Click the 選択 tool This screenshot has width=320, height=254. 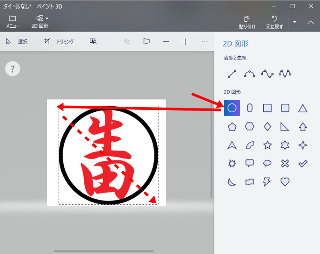(x=17, y=41)
